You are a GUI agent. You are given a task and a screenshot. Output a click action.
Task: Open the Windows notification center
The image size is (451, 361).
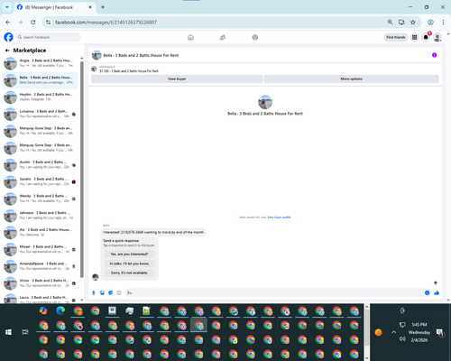440,333
